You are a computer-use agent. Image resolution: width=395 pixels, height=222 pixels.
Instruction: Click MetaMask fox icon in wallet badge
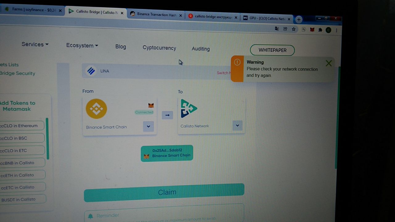147,156
